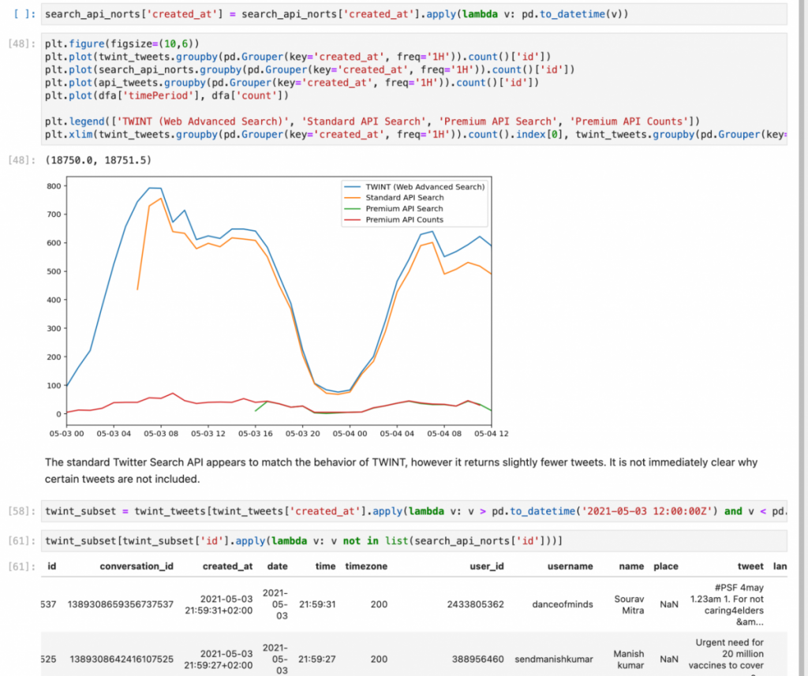The width and height of the screenshot is (808, 676).
Task: Click the orange Standard API Search legend swatch
Action: tap(350, 198)
